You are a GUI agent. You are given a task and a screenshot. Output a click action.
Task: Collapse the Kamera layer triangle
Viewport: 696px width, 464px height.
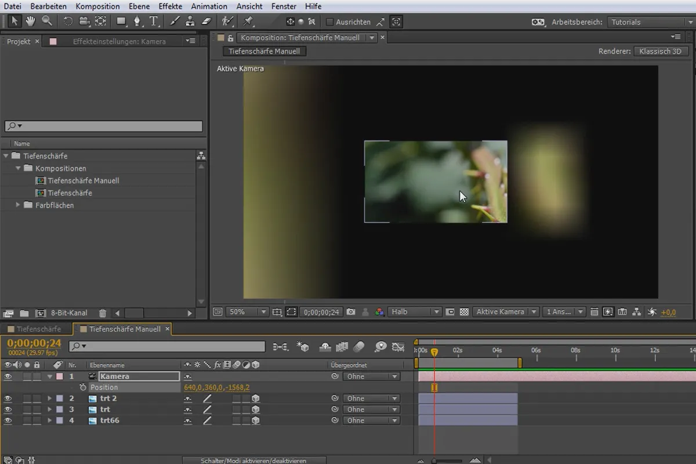pyautogui.click(x=50, y=376)
